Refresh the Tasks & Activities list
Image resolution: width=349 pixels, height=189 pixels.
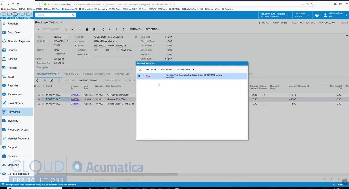(140, 70)
